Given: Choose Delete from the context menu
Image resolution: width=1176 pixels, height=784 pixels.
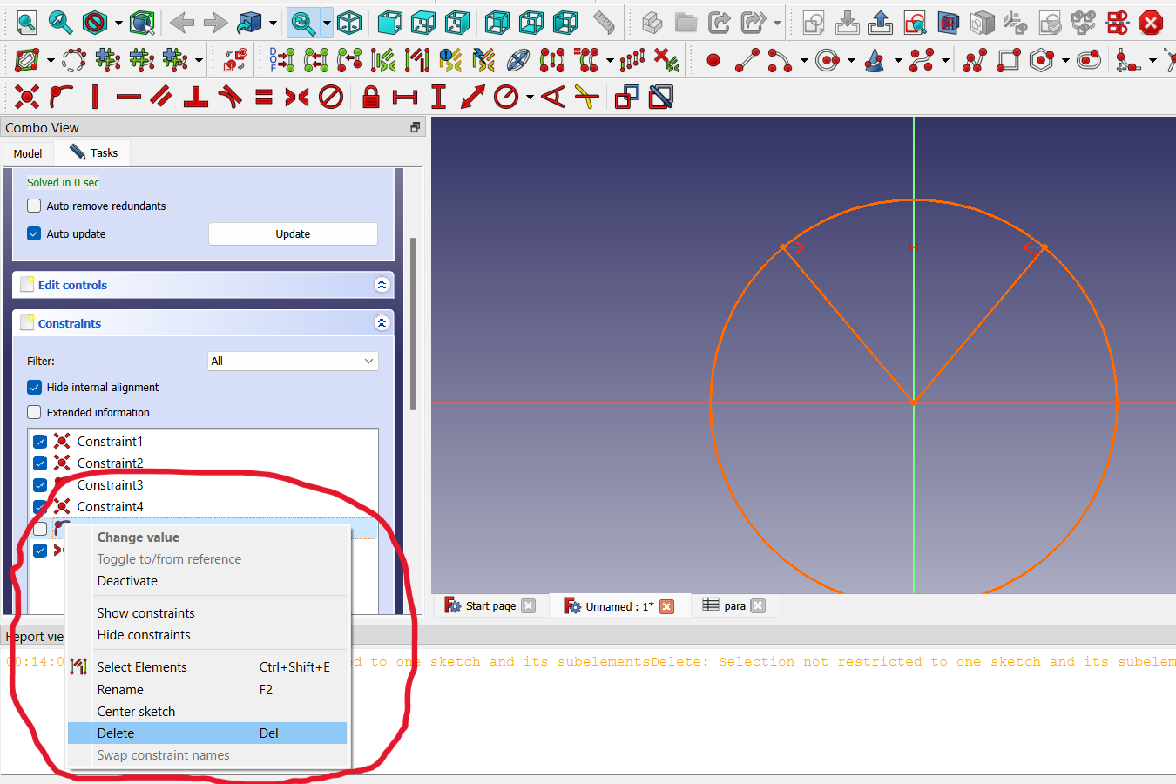Looking at the screenshot, I should (207, 733).
